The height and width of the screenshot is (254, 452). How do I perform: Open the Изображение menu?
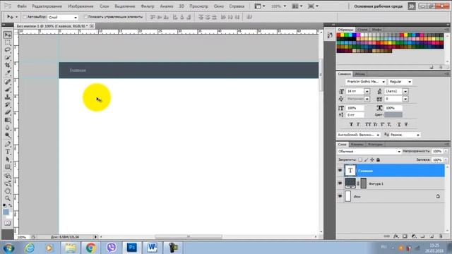(x=81, y=6)
